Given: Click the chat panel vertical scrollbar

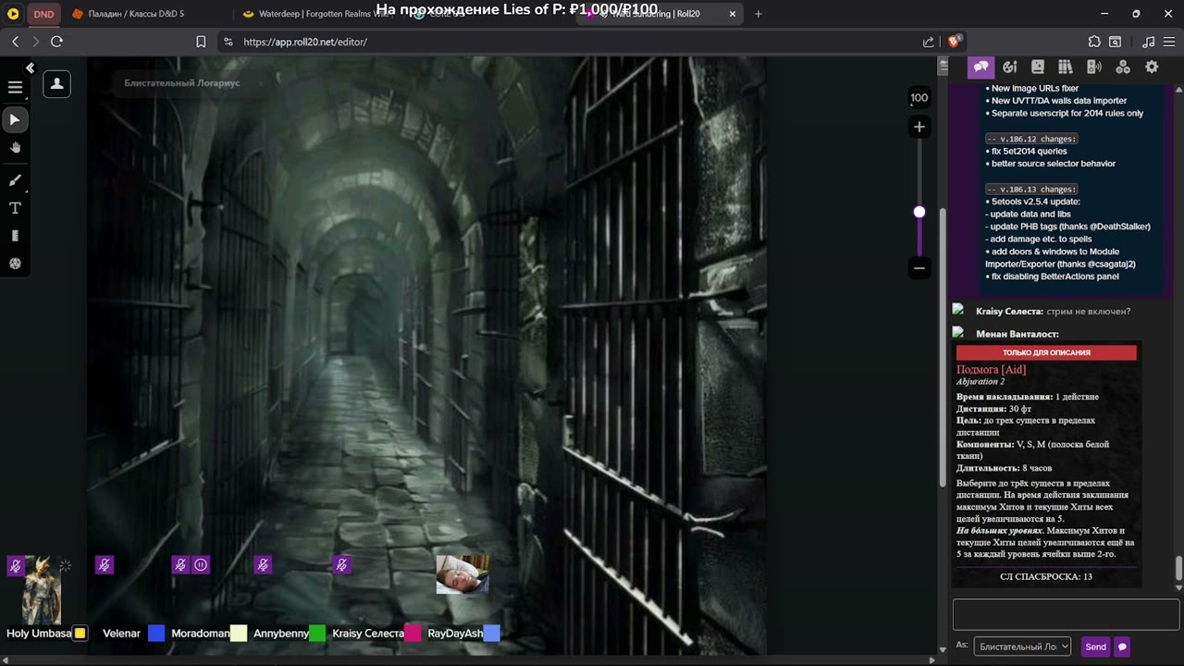Looking at the screenshot, I should tap(1178, 568).
